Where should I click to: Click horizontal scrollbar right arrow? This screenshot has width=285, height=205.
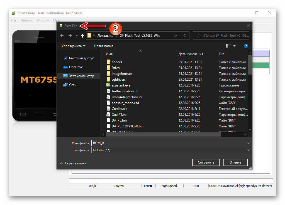pyautogui.click(x=245, y=134)
